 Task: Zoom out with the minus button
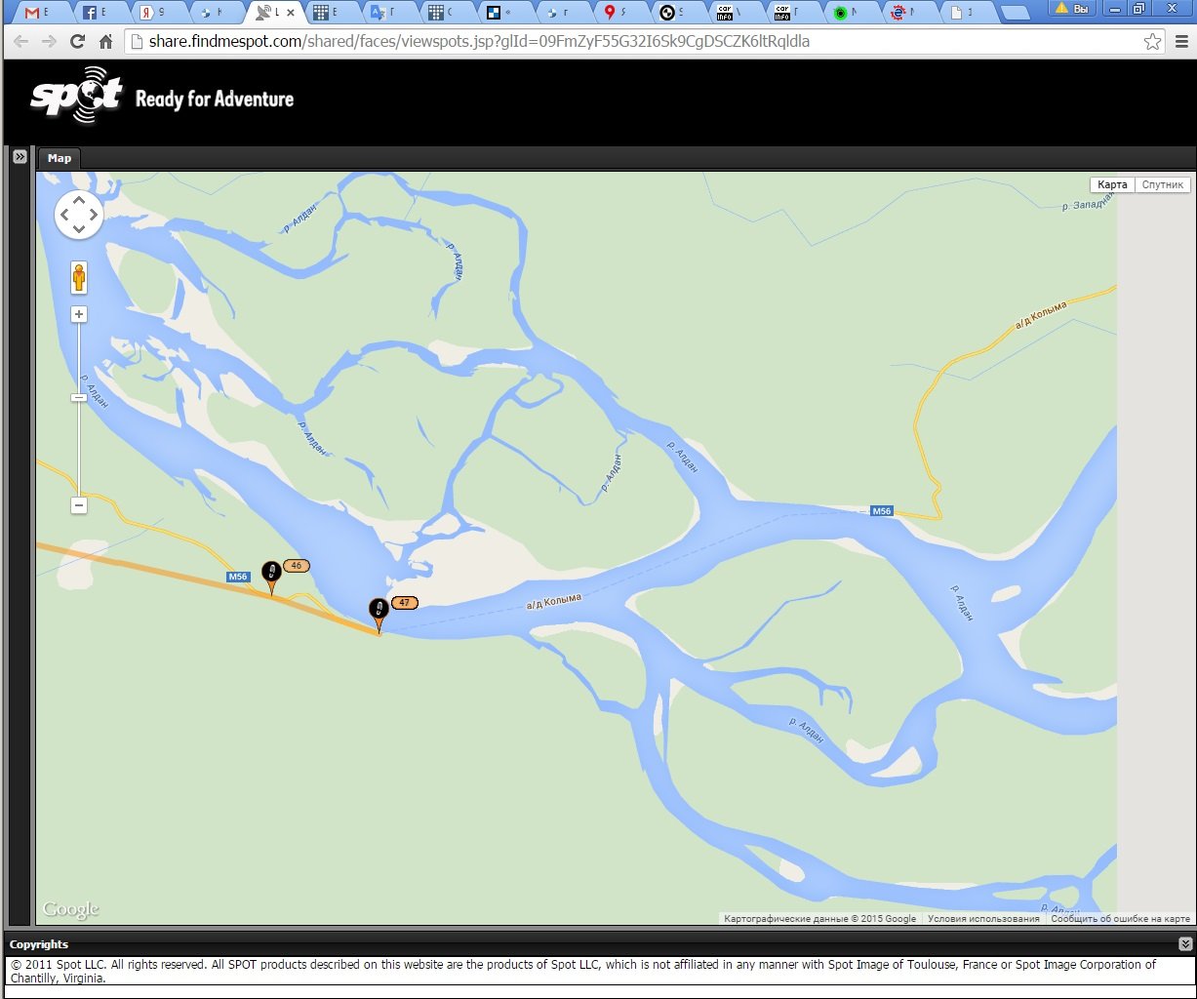pyautogui.click(x=79, y=505)
